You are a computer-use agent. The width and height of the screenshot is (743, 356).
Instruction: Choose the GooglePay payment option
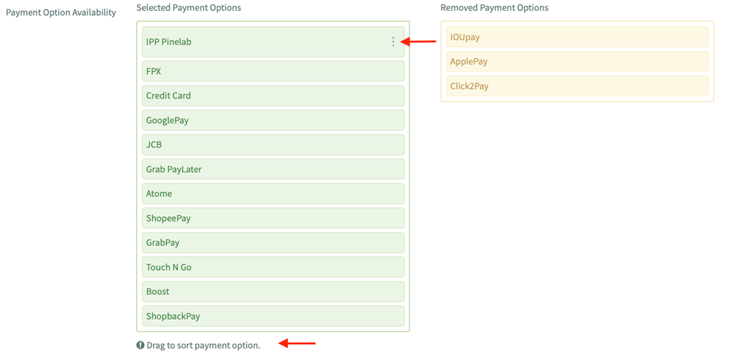click(x=272, y=120)
